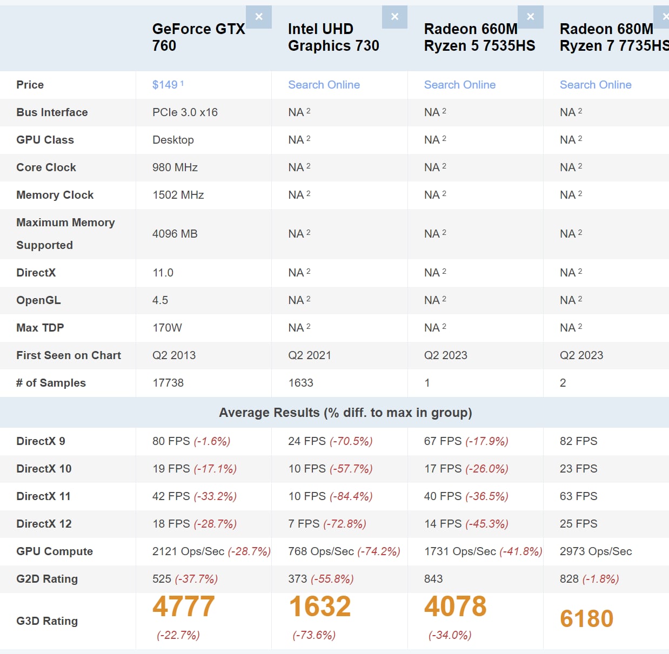Select the 4777 G3D Rating value

click(184, 606)
